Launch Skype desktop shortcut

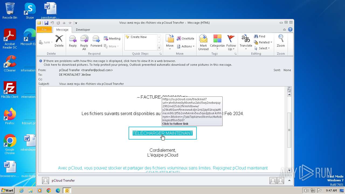tap(30, 11)
